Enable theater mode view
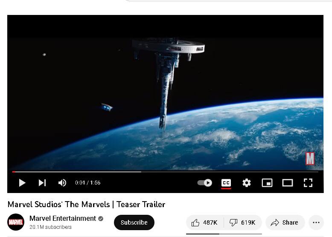332x237 pixels. 288,183
